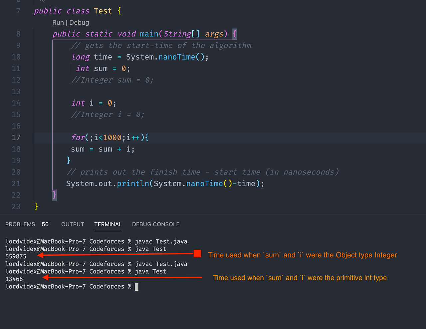Click the nanoTime call on line 10
The image size is (426, 329).
click(177, 57)
